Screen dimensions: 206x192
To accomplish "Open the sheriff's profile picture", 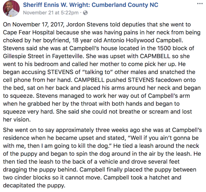I will [x=11, y=8].
